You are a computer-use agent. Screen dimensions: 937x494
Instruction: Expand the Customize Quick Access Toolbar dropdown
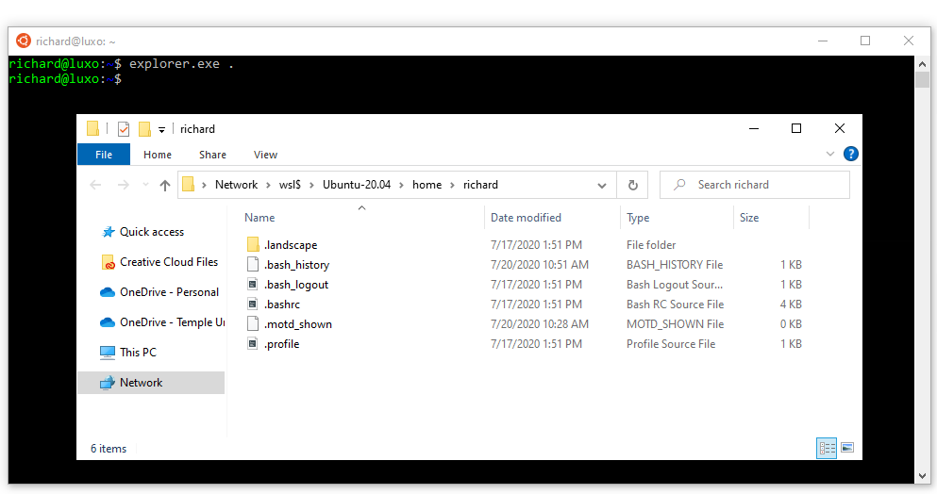tap(161, 130)
